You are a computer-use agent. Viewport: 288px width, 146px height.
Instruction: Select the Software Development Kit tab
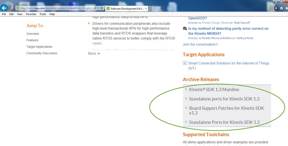[127, 8]
